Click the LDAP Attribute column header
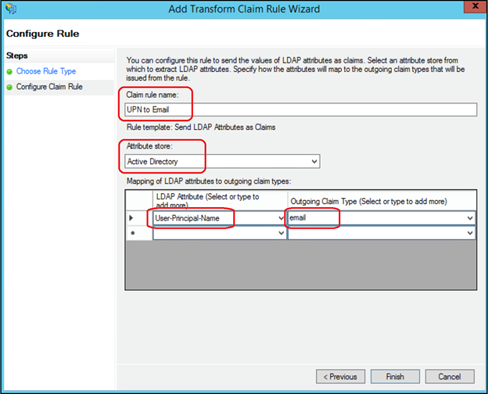The height and width of the screenshot is (394, 488). (x=220, y=201)
